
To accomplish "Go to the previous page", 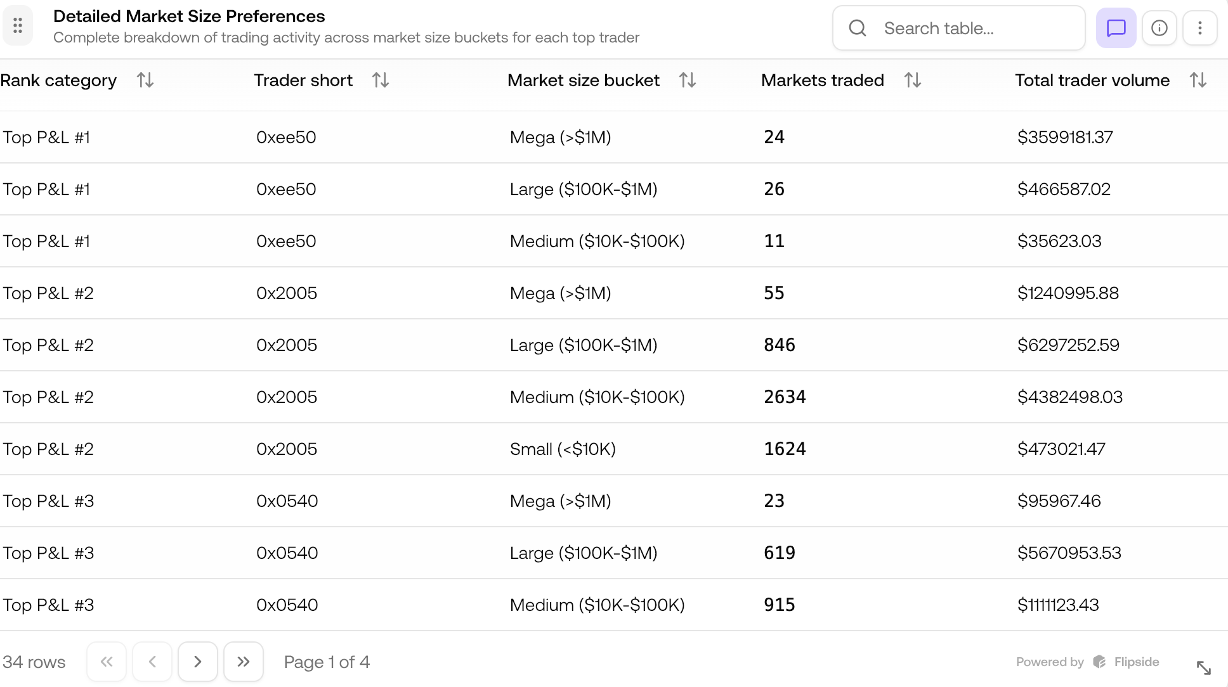I will [152, 661].
